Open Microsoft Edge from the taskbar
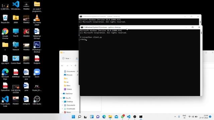This screenshot has width=214, height=120. (x=104, y=117)
